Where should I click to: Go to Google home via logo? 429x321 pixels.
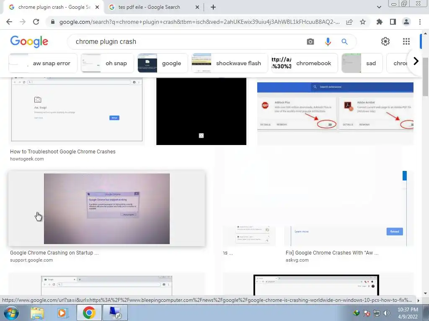pos(29,42)
